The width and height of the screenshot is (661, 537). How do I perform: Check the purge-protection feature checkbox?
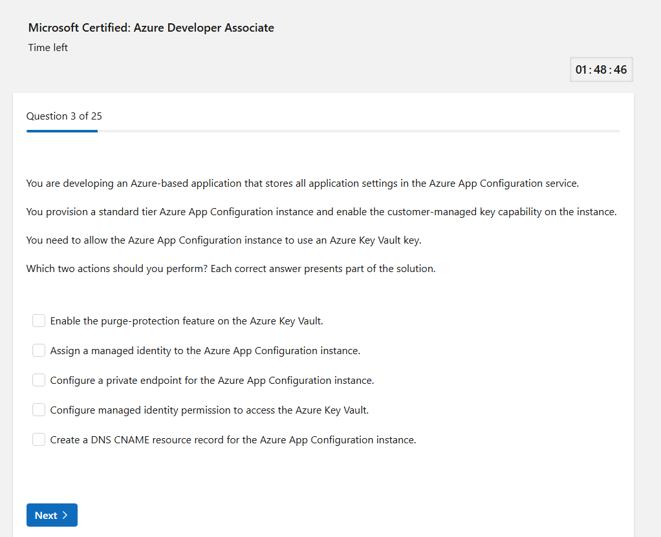click(39, 321)
